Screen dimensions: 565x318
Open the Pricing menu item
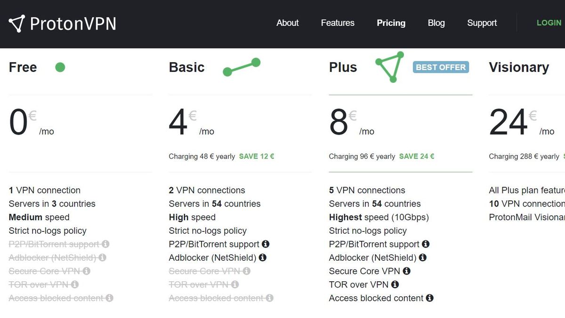pos(391,23)
